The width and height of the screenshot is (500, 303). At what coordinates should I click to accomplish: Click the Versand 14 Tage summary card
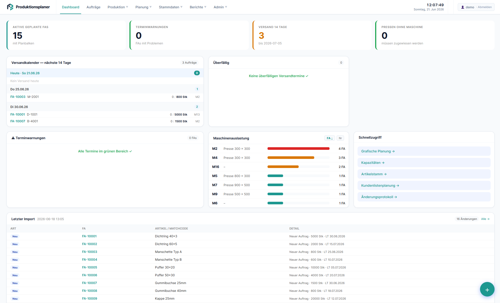point(312,35)
